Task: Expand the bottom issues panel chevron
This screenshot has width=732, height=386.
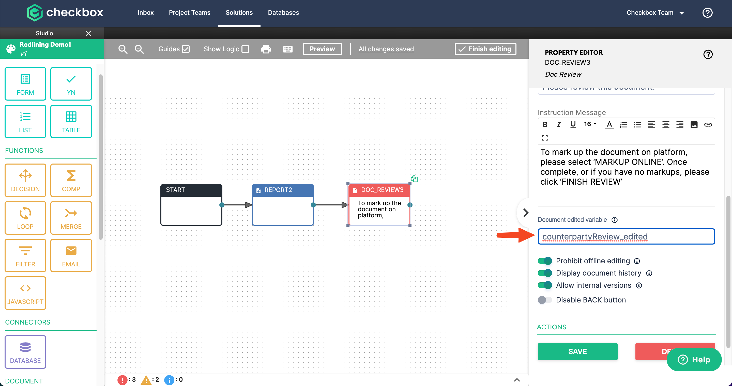Action: (517, 379)
